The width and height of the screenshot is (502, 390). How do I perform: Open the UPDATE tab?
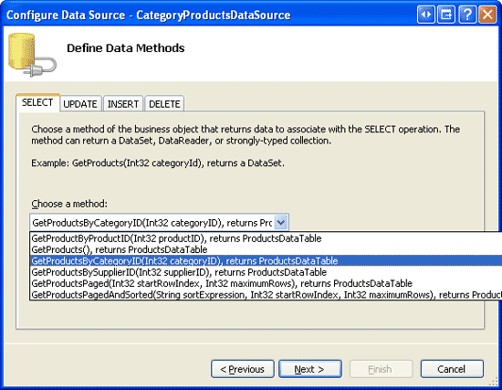[x=80, y=104]
